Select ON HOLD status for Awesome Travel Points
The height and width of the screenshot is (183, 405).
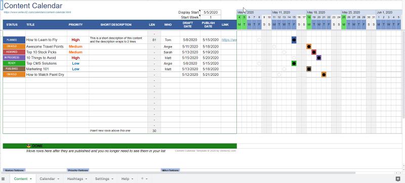pyautogui.click(x=14, y=47)
